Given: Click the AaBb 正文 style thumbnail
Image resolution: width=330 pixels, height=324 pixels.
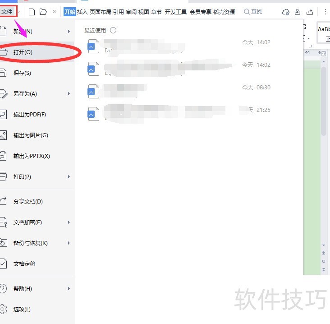Looking at the screenshot, I should [x=324, y=32].
